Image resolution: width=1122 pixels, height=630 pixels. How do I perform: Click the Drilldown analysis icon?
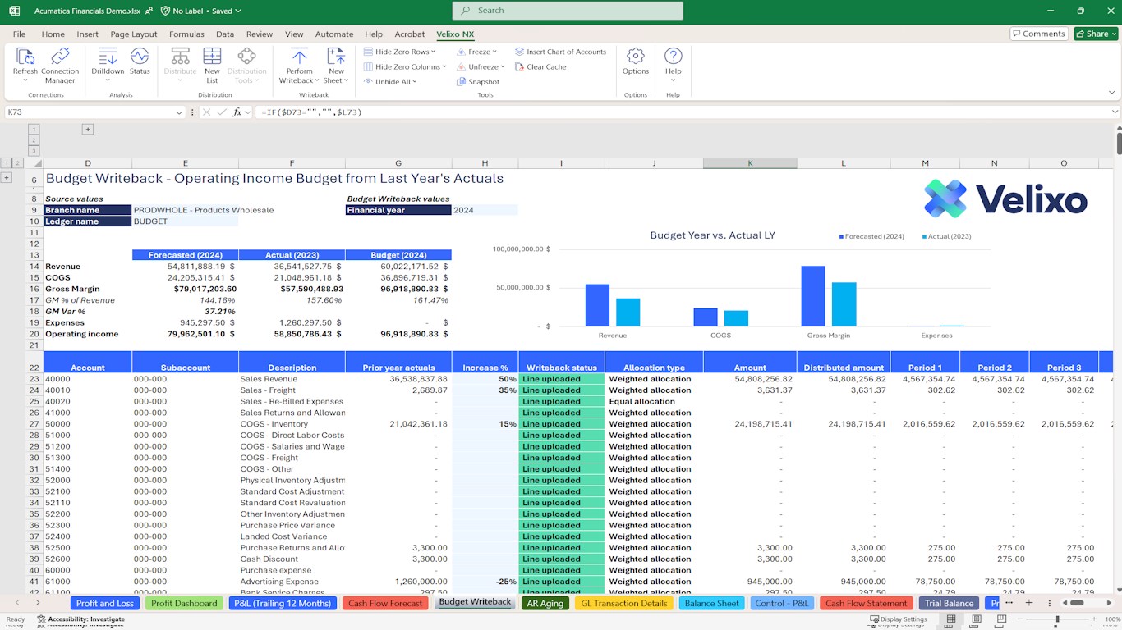click(x=108, y=57)
